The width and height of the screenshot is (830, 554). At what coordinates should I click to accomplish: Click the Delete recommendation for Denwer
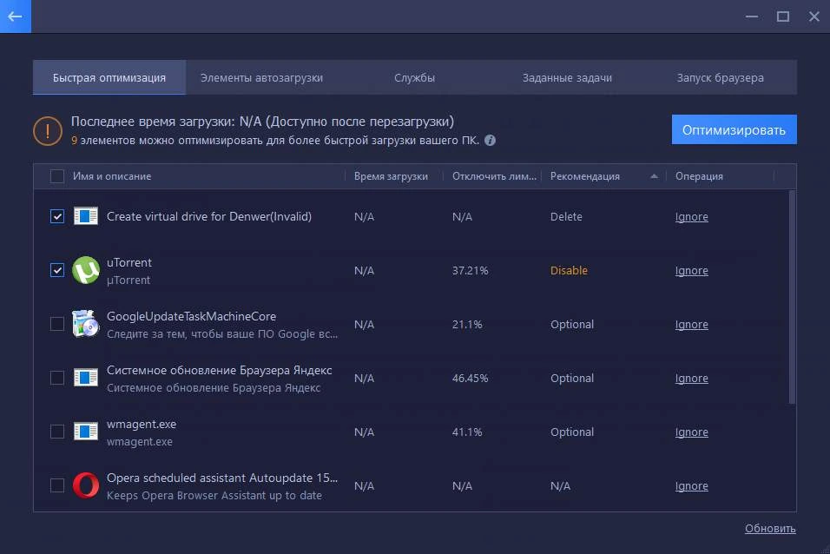pyautogui.click(x=566, y=216)
